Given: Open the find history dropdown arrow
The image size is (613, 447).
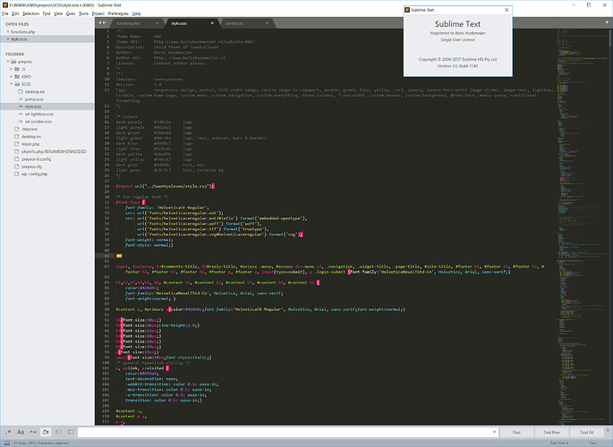Looking at the screenshot, I should 494,432.
